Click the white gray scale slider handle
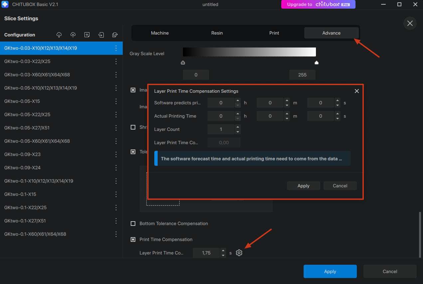Viewport: 423px width, 284px height. [317, 62]
